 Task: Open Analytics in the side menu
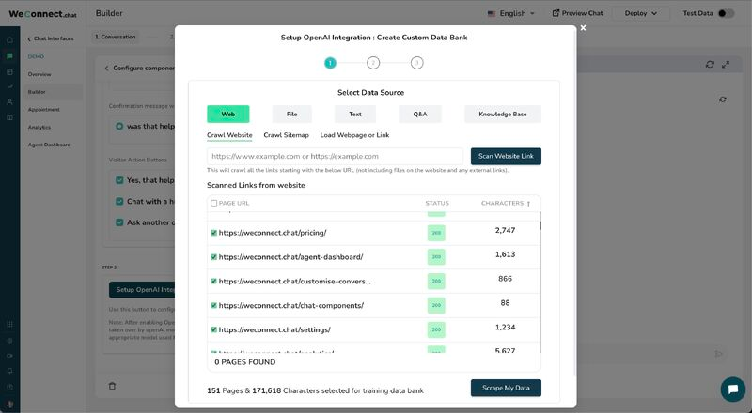pos(39,127)
